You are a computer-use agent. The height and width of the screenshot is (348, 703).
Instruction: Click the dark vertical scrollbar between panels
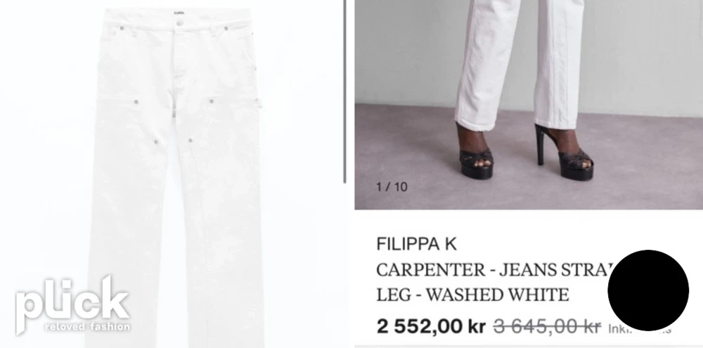(344, 91)
